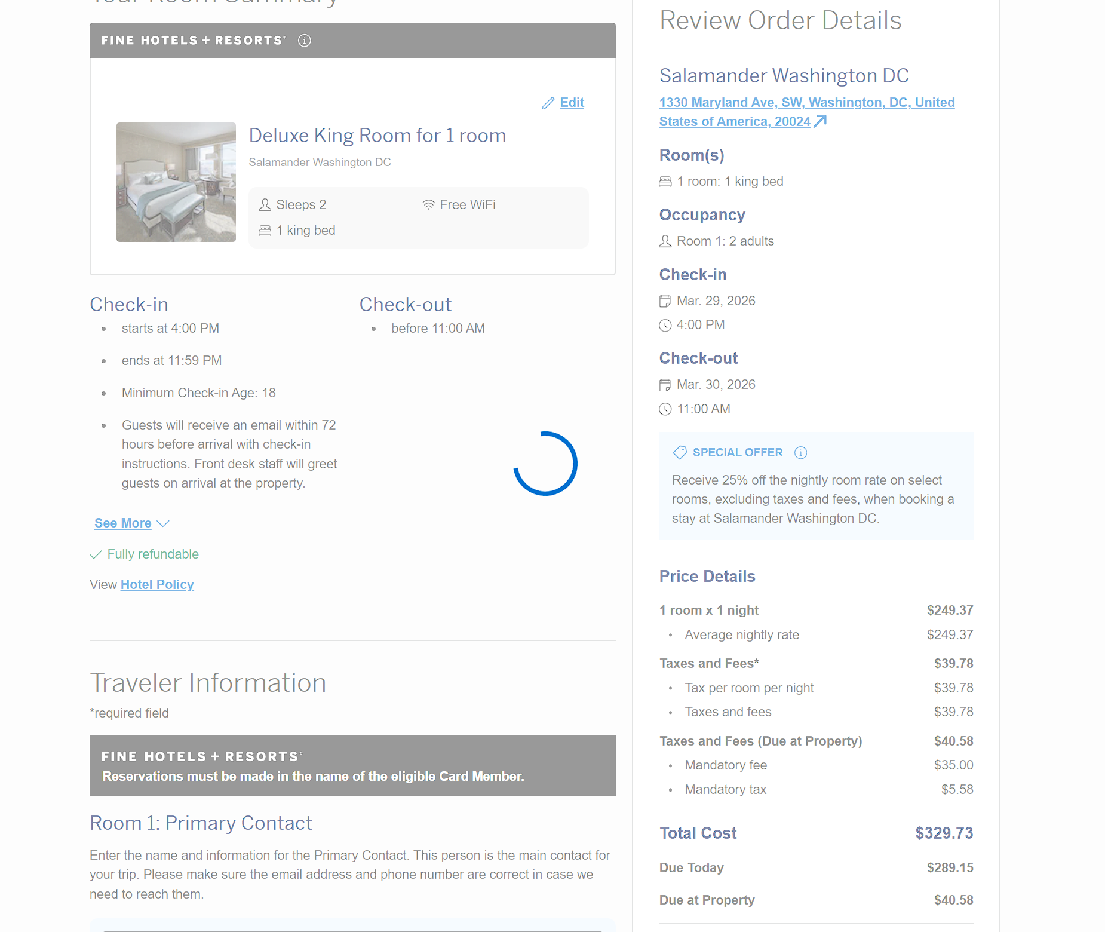Click the Total Cost amount $329.73

tap(944, 833)
